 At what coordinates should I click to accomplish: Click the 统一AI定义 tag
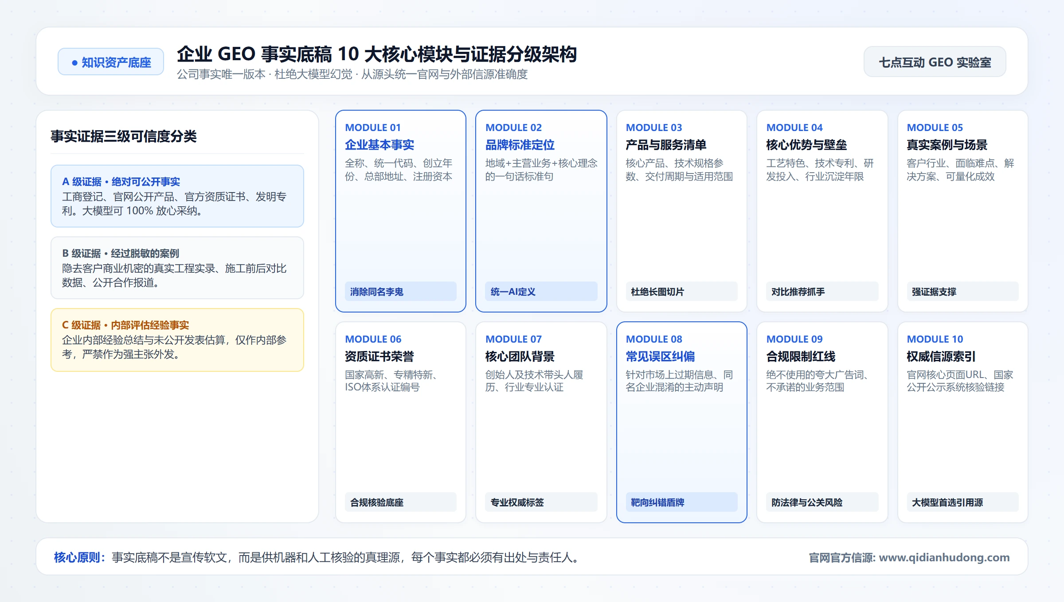541,292
